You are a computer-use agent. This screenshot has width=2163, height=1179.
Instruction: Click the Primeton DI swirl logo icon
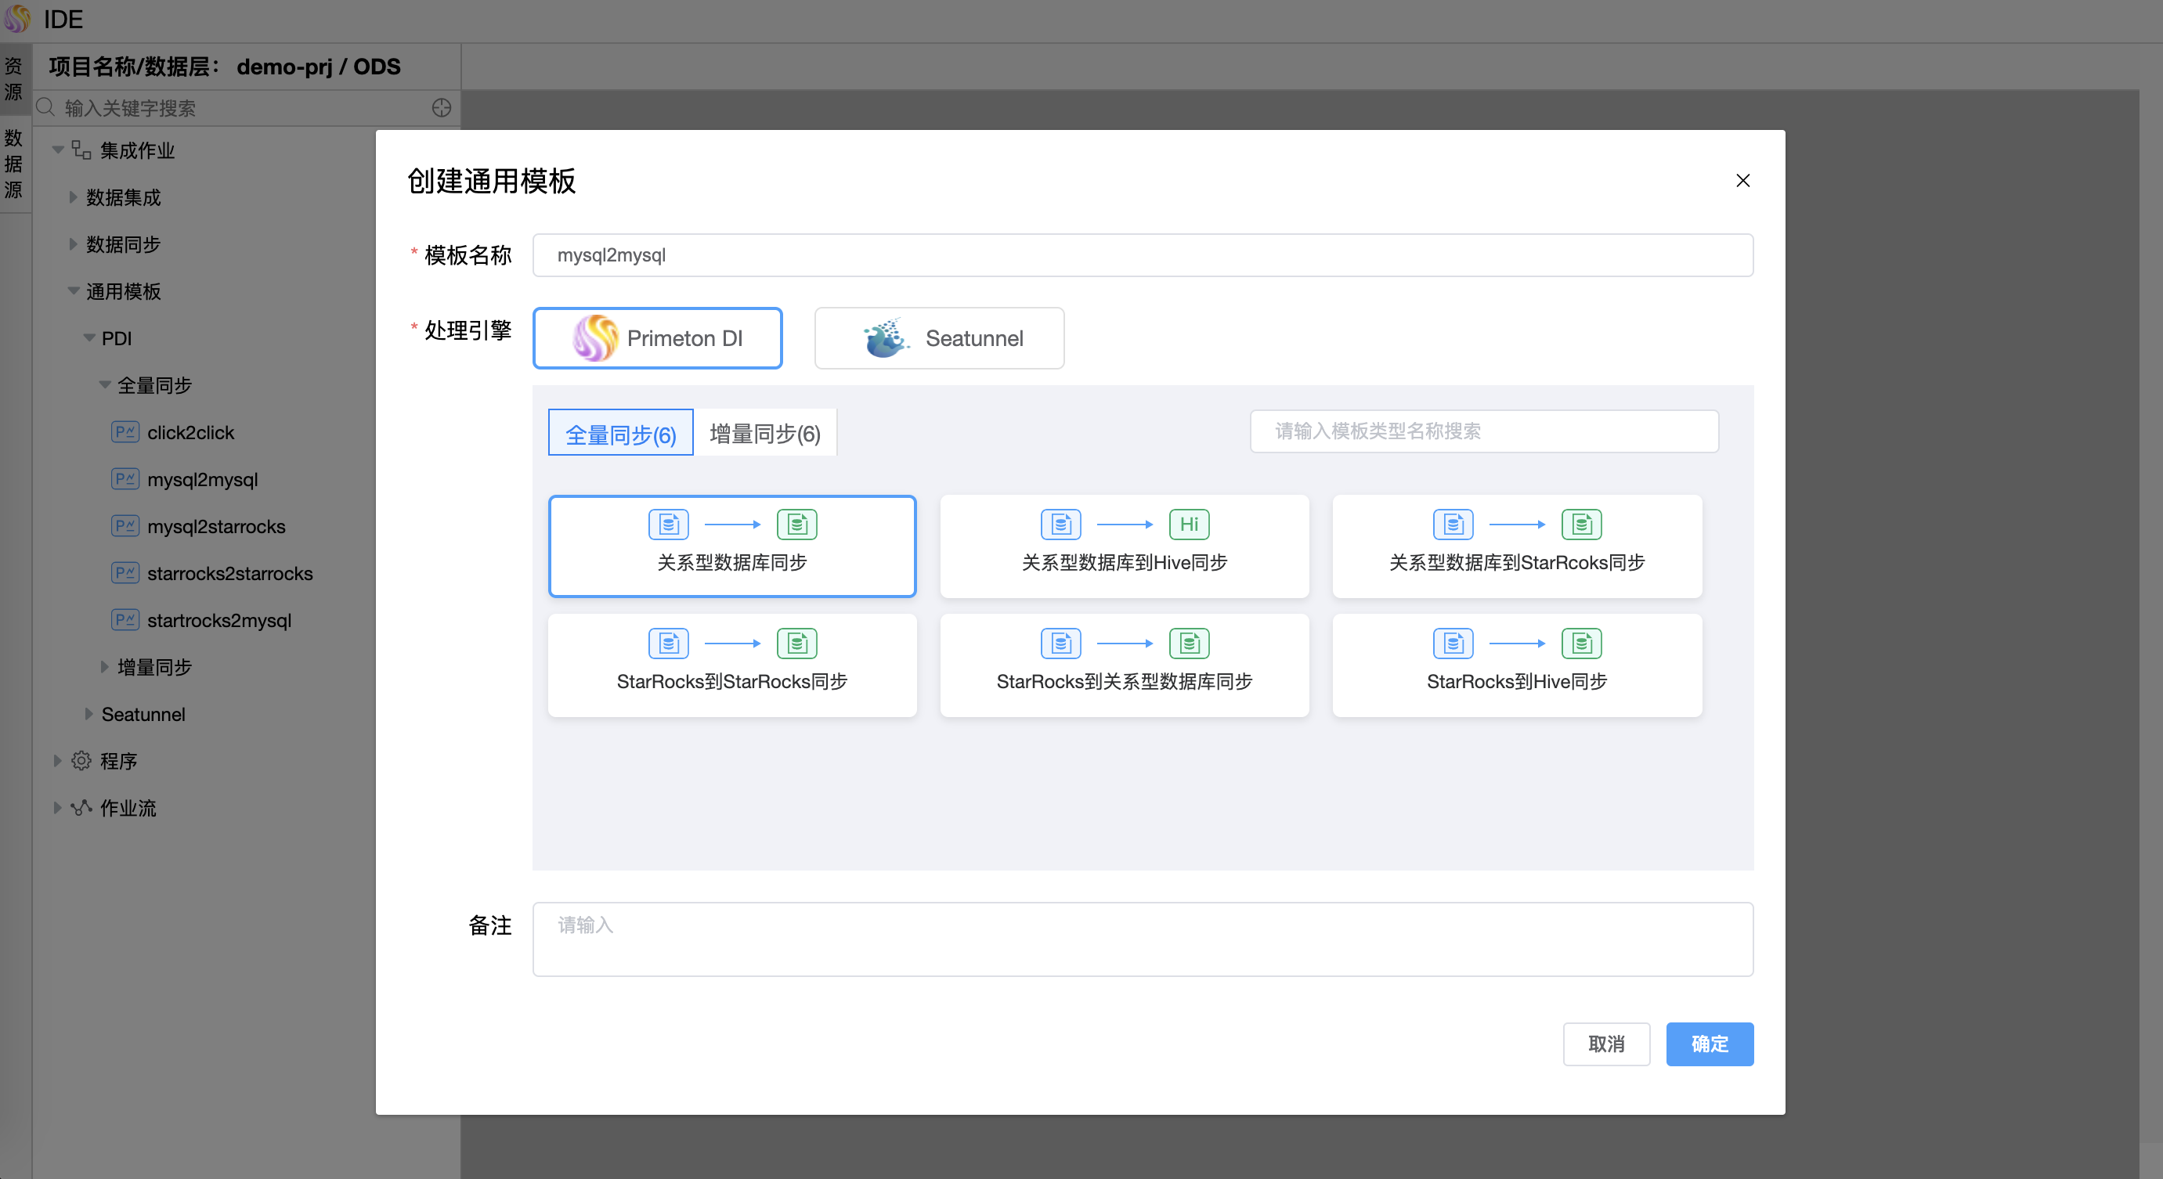594,338
